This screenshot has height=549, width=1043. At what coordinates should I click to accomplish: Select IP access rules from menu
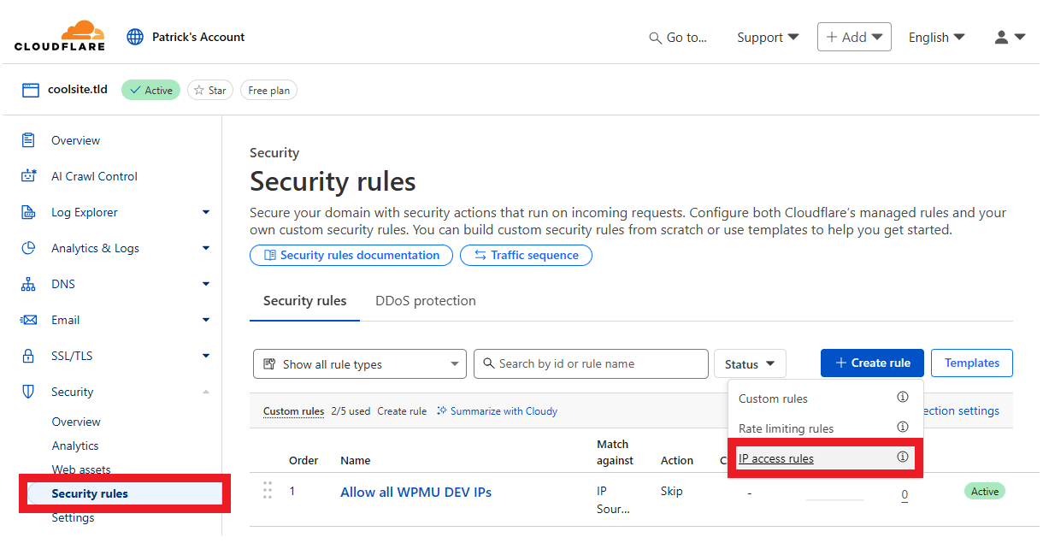(x=776, y=458)
